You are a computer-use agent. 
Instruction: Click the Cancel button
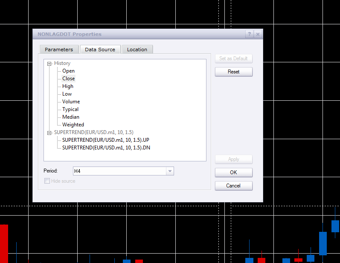233,186
